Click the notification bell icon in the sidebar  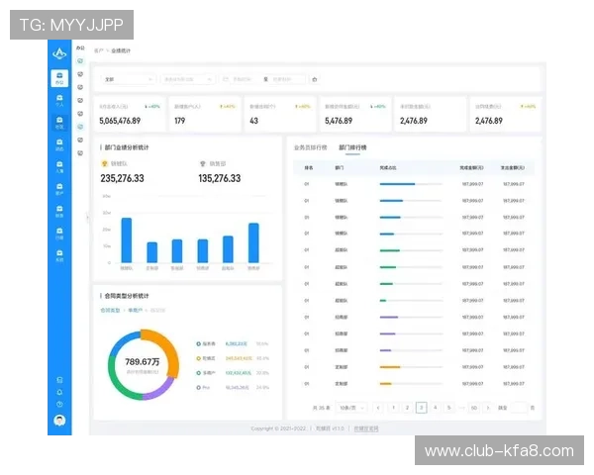(60, 392)
